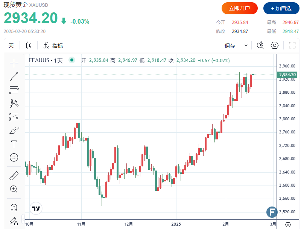Open the 指标 indicators menu
The width and height of the screenshot is (301, 229).
(53, 46)
